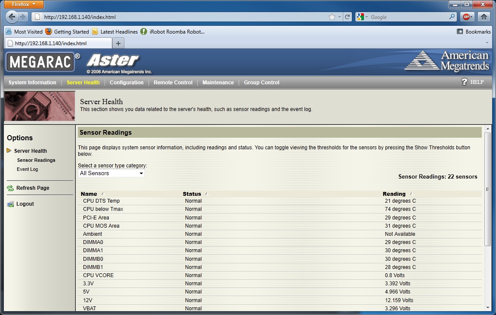Screen dimensions: 496x315
Task: Click the Logout link text
Action: (25, 204)
